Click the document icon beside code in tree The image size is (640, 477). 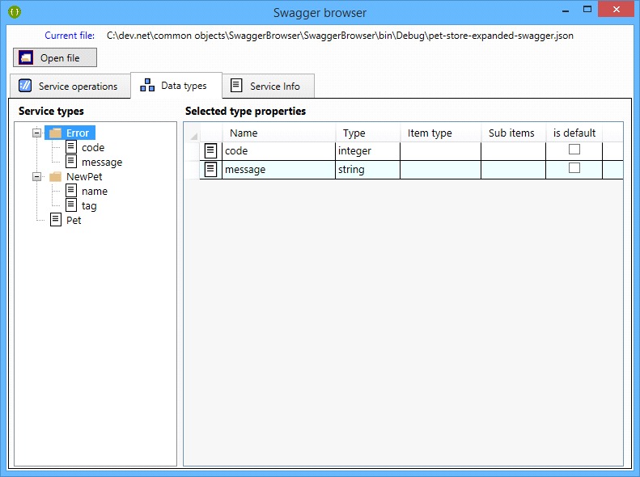71,147
